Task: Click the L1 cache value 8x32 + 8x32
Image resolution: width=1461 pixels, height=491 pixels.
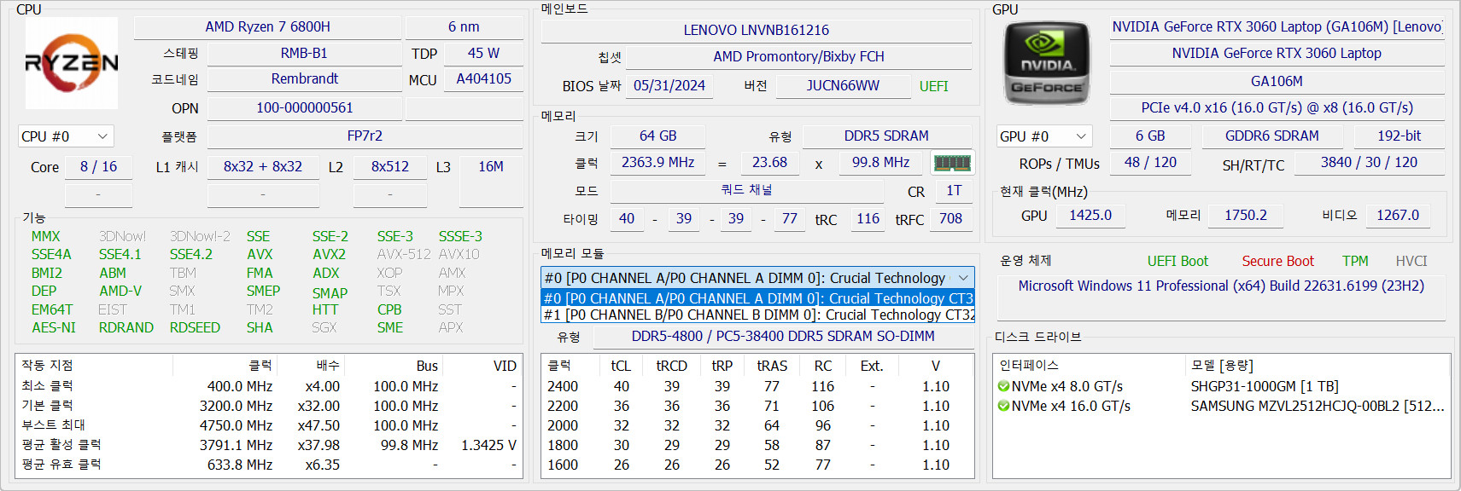Action: click(263, 167)
